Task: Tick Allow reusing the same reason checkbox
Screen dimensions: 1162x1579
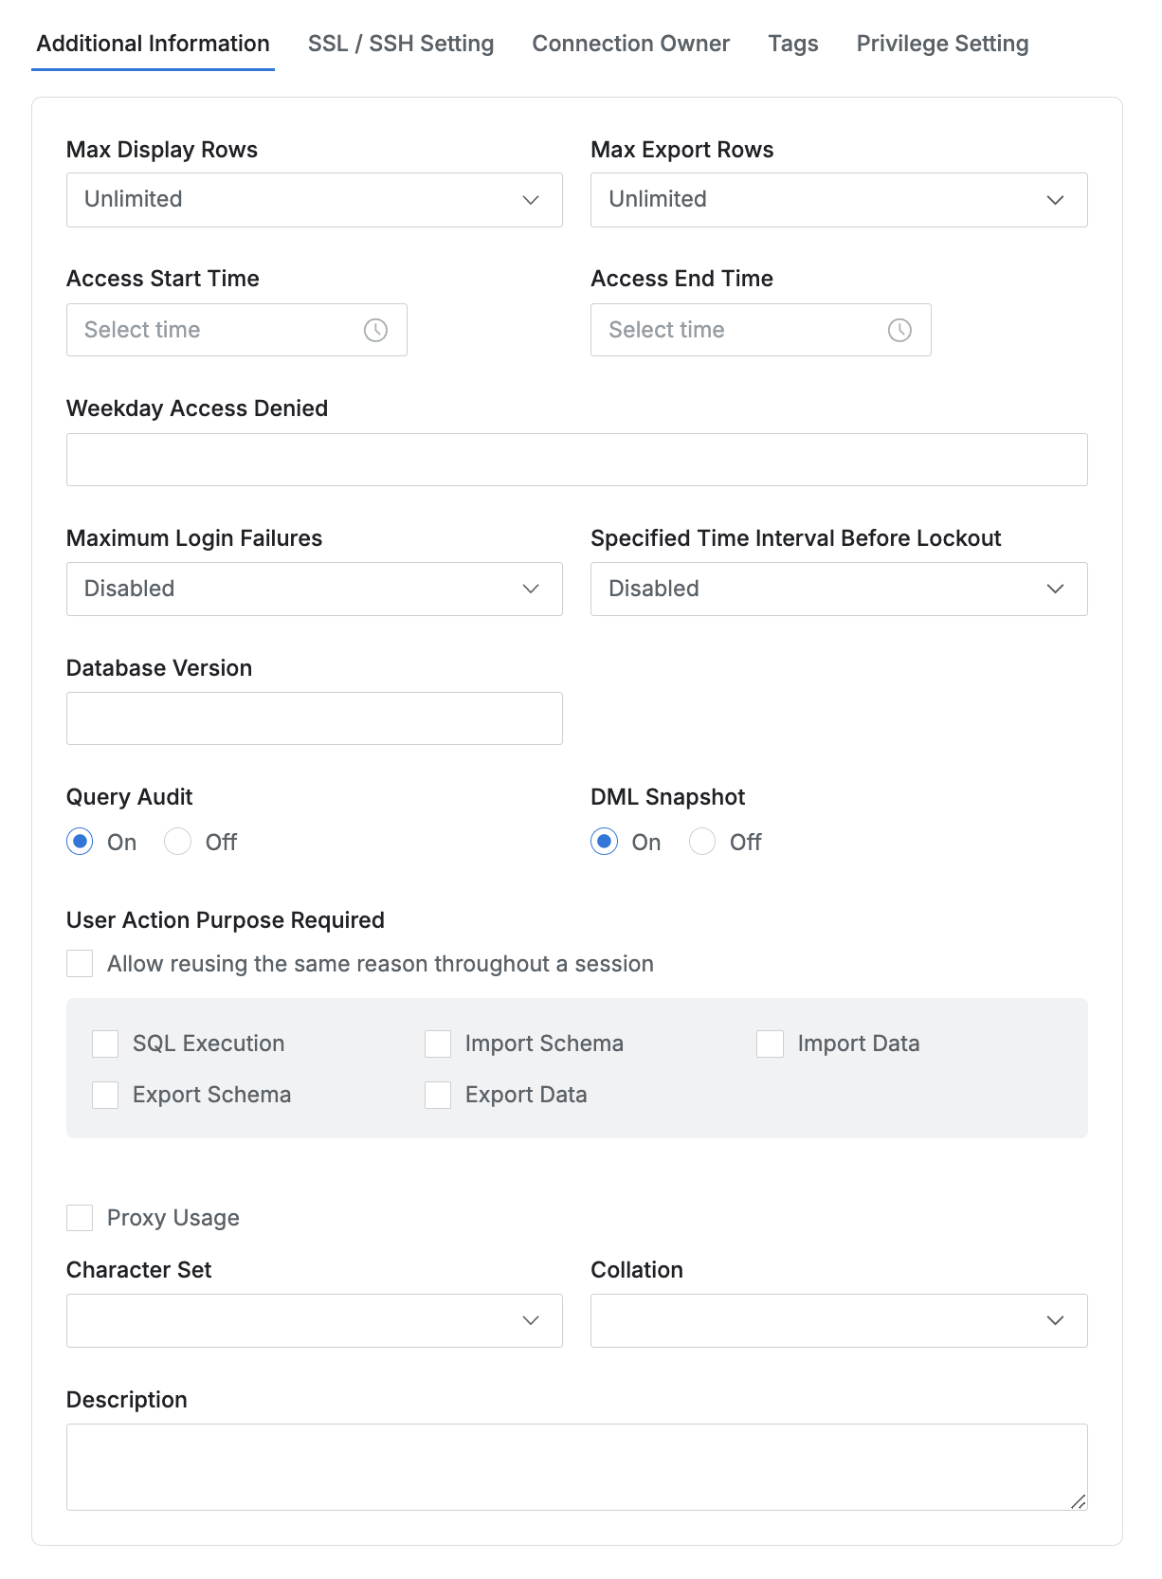Action: [x=80, y=964]
